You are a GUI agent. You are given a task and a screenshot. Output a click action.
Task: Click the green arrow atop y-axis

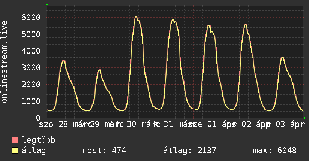click(x=47, y=4)
